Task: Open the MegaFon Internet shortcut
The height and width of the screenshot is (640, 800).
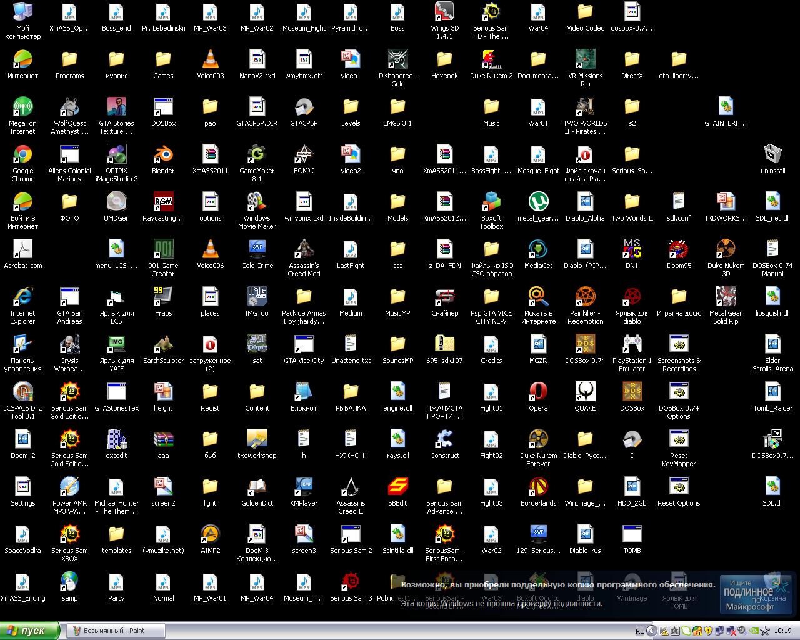Action: point(23,106)
